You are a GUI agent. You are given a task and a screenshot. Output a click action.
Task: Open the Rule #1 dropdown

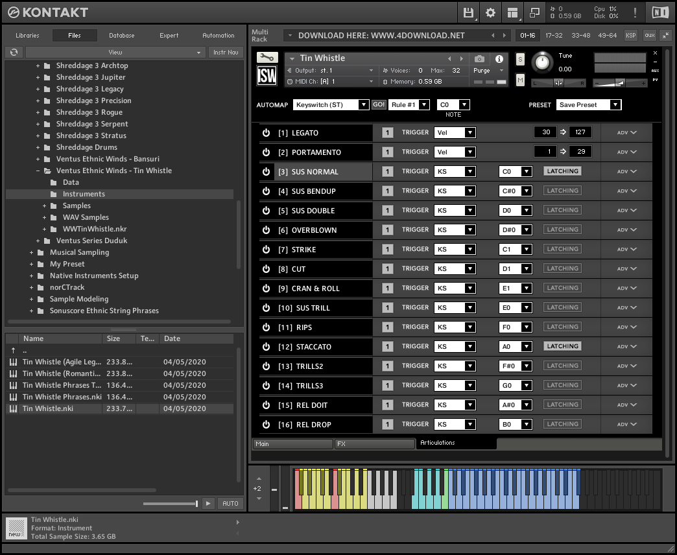tap(409, 105)
